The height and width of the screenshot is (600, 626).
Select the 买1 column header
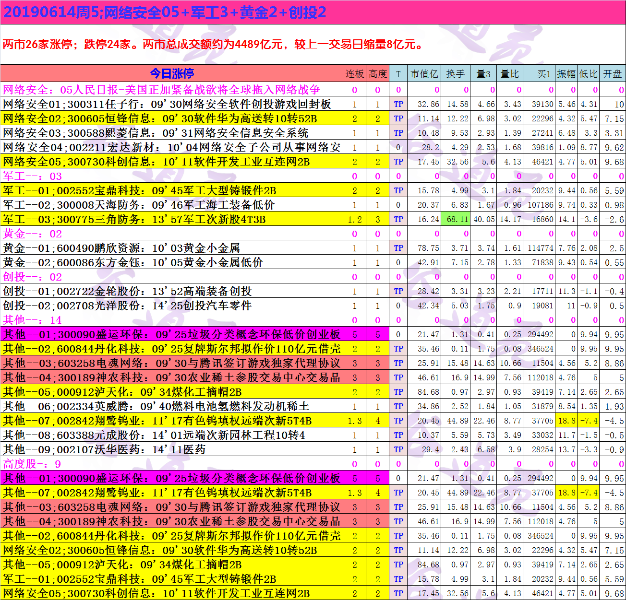pos(540,73)
